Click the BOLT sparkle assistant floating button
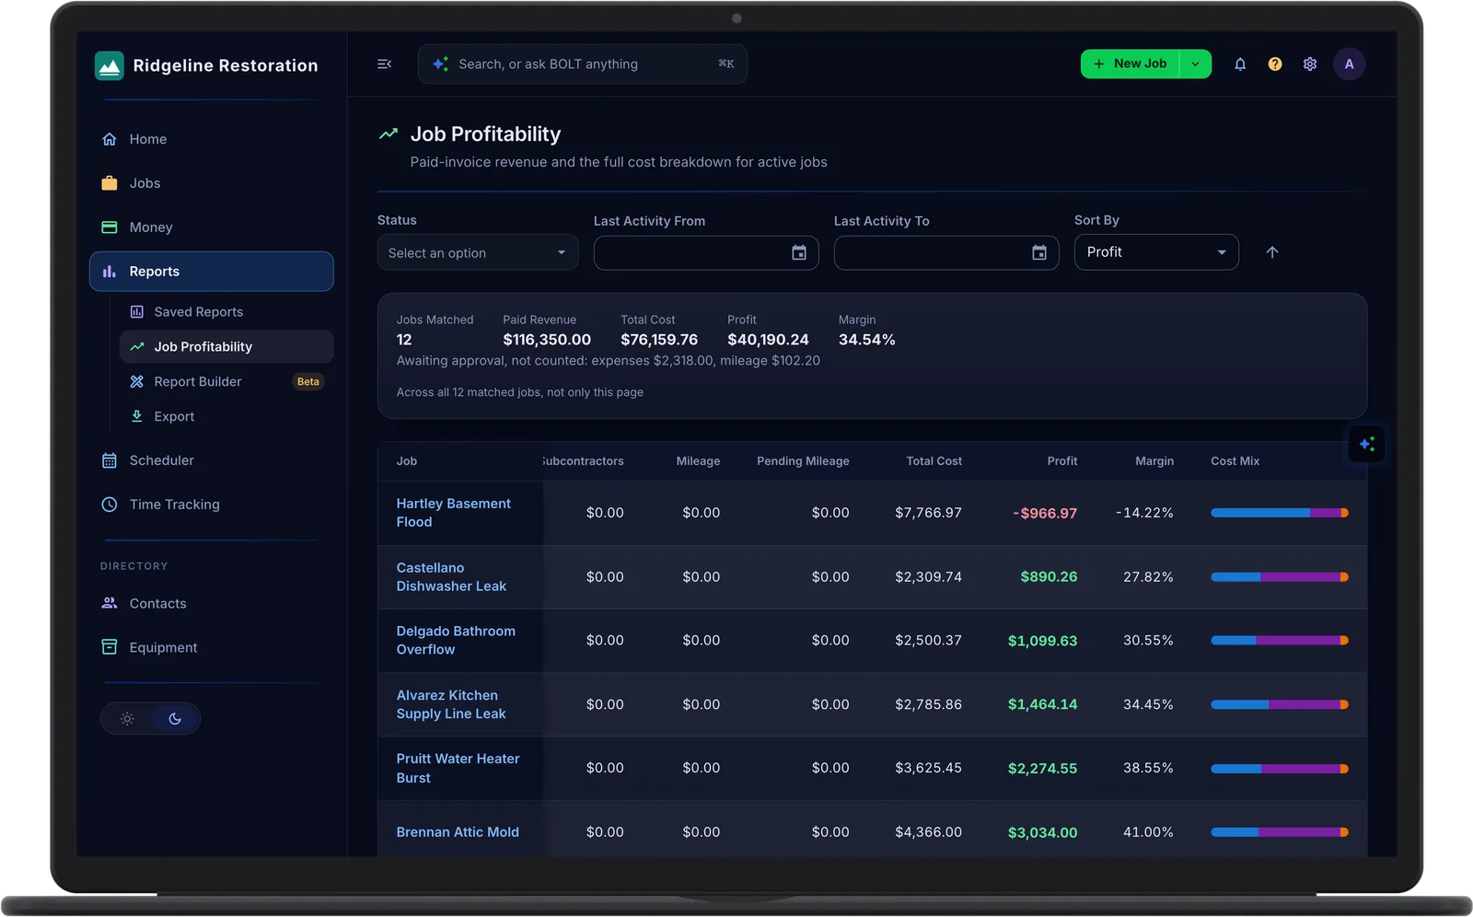 click(x=1367, y=445)
